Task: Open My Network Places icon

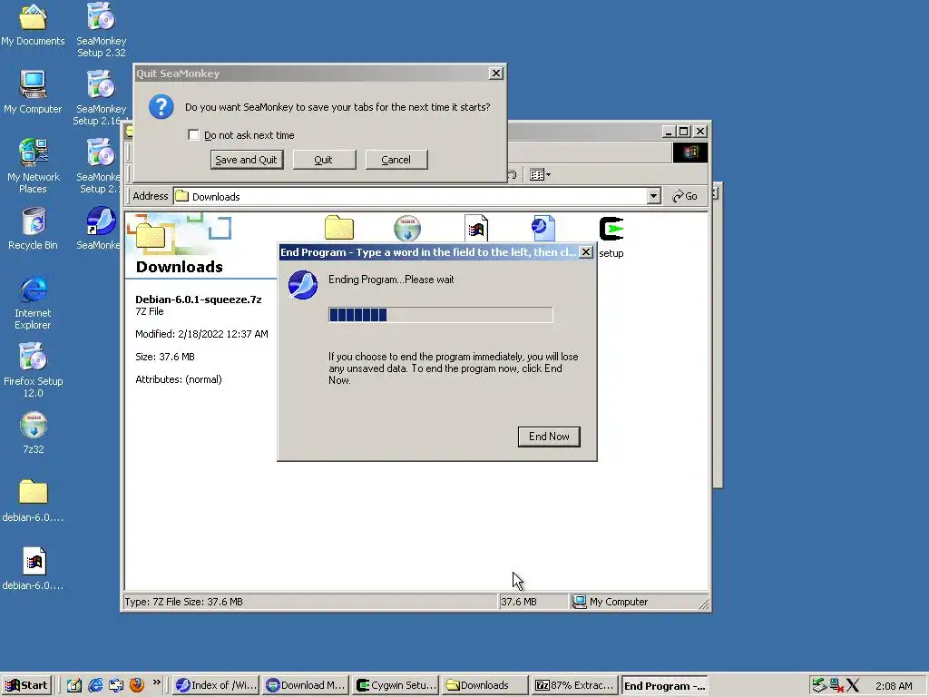Action: tap(34, 166)
